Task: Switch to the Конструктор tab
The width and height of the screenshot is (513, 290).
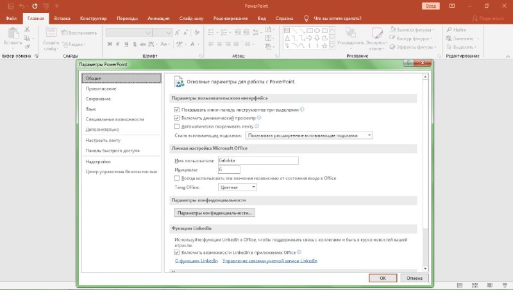Action: click(93, 19)
